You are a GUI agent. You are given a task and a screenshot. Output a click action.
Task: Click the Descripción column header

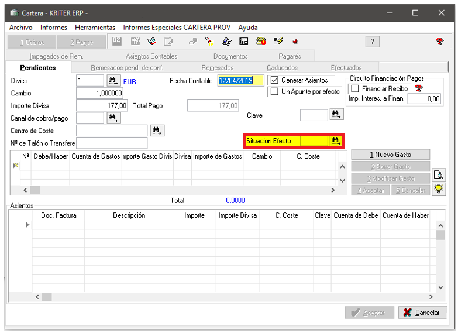pyautogui.click(x=129, y=215)
